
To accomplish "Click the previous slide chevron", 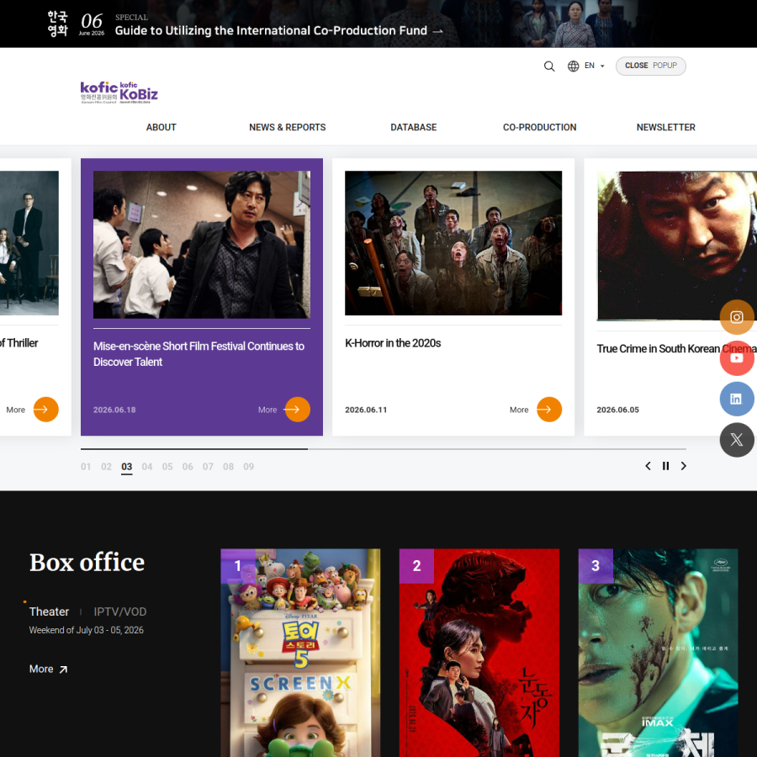I will click(648, 466).
